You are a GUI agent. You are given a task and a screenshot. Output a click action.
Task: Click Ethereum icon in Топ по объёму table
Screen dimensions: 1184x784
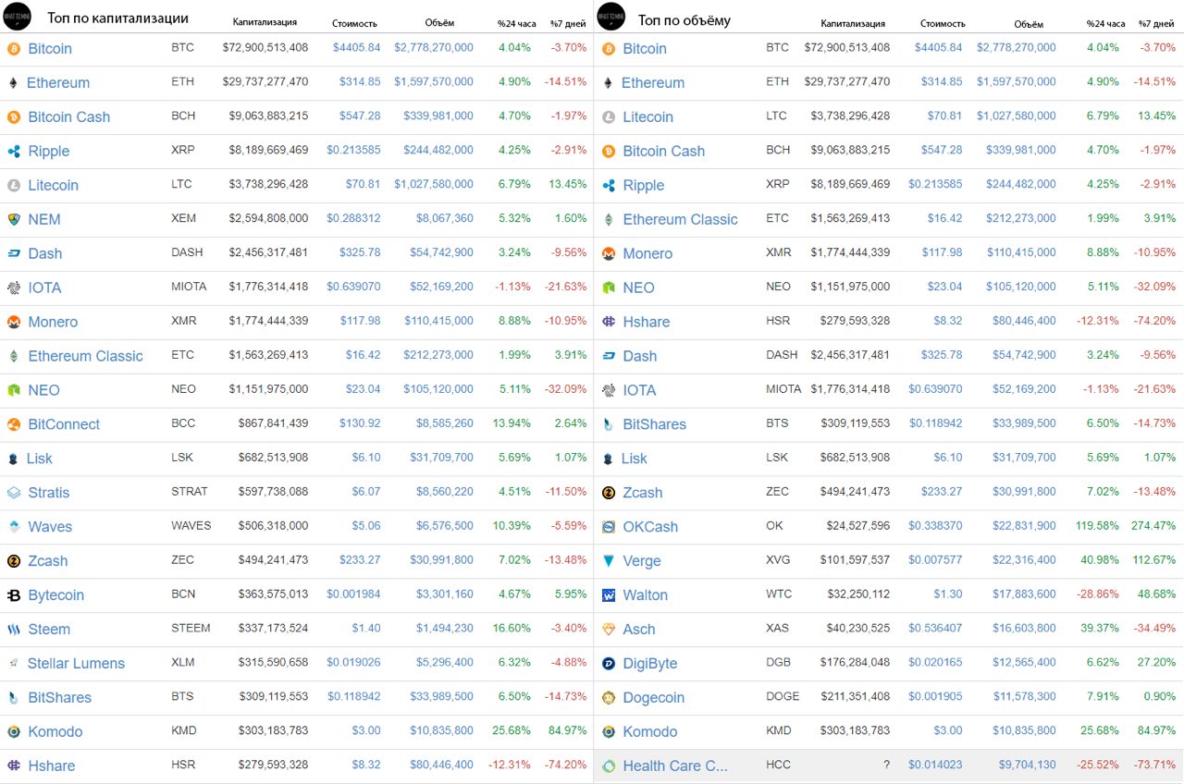[609, 82]
